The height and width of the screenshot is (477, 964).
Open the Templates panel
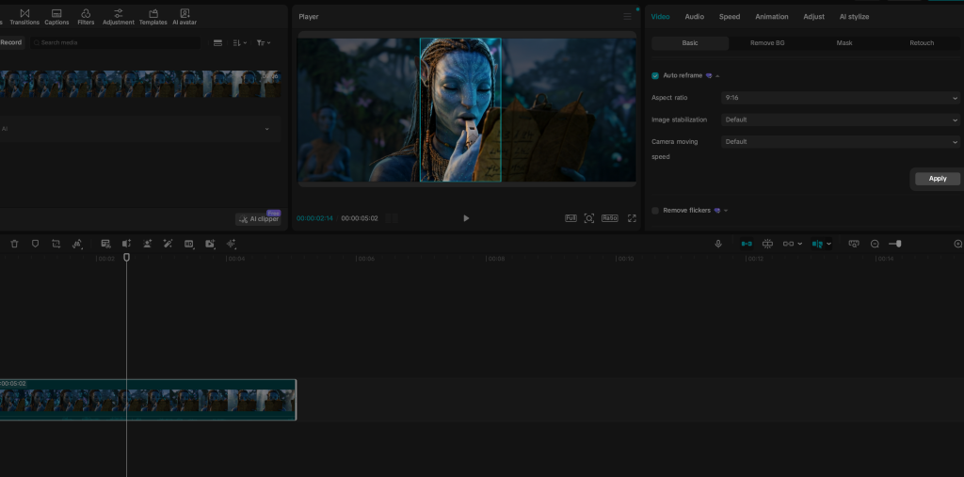[153, 17]
